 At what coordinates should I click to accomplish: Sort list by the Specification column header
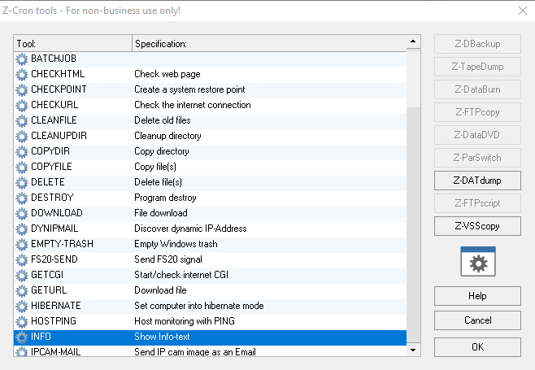269,43
